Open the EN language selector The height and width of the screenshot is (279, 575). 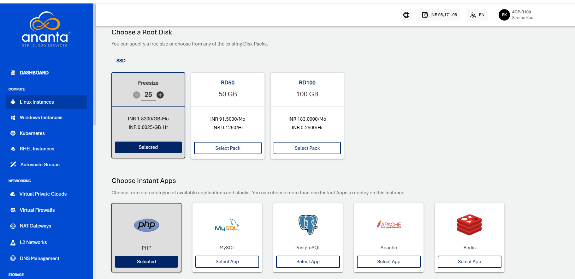477,15
